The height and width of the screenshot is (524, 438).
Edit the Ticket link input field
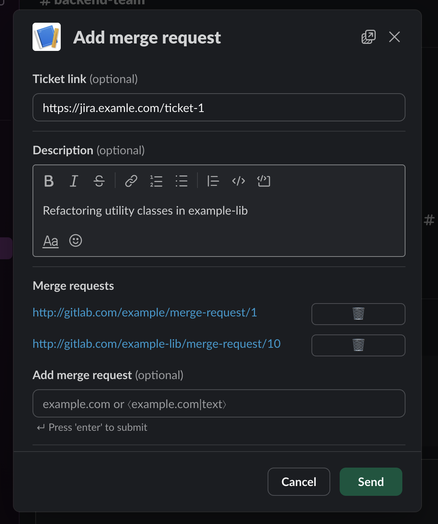[x=219, y=107]
